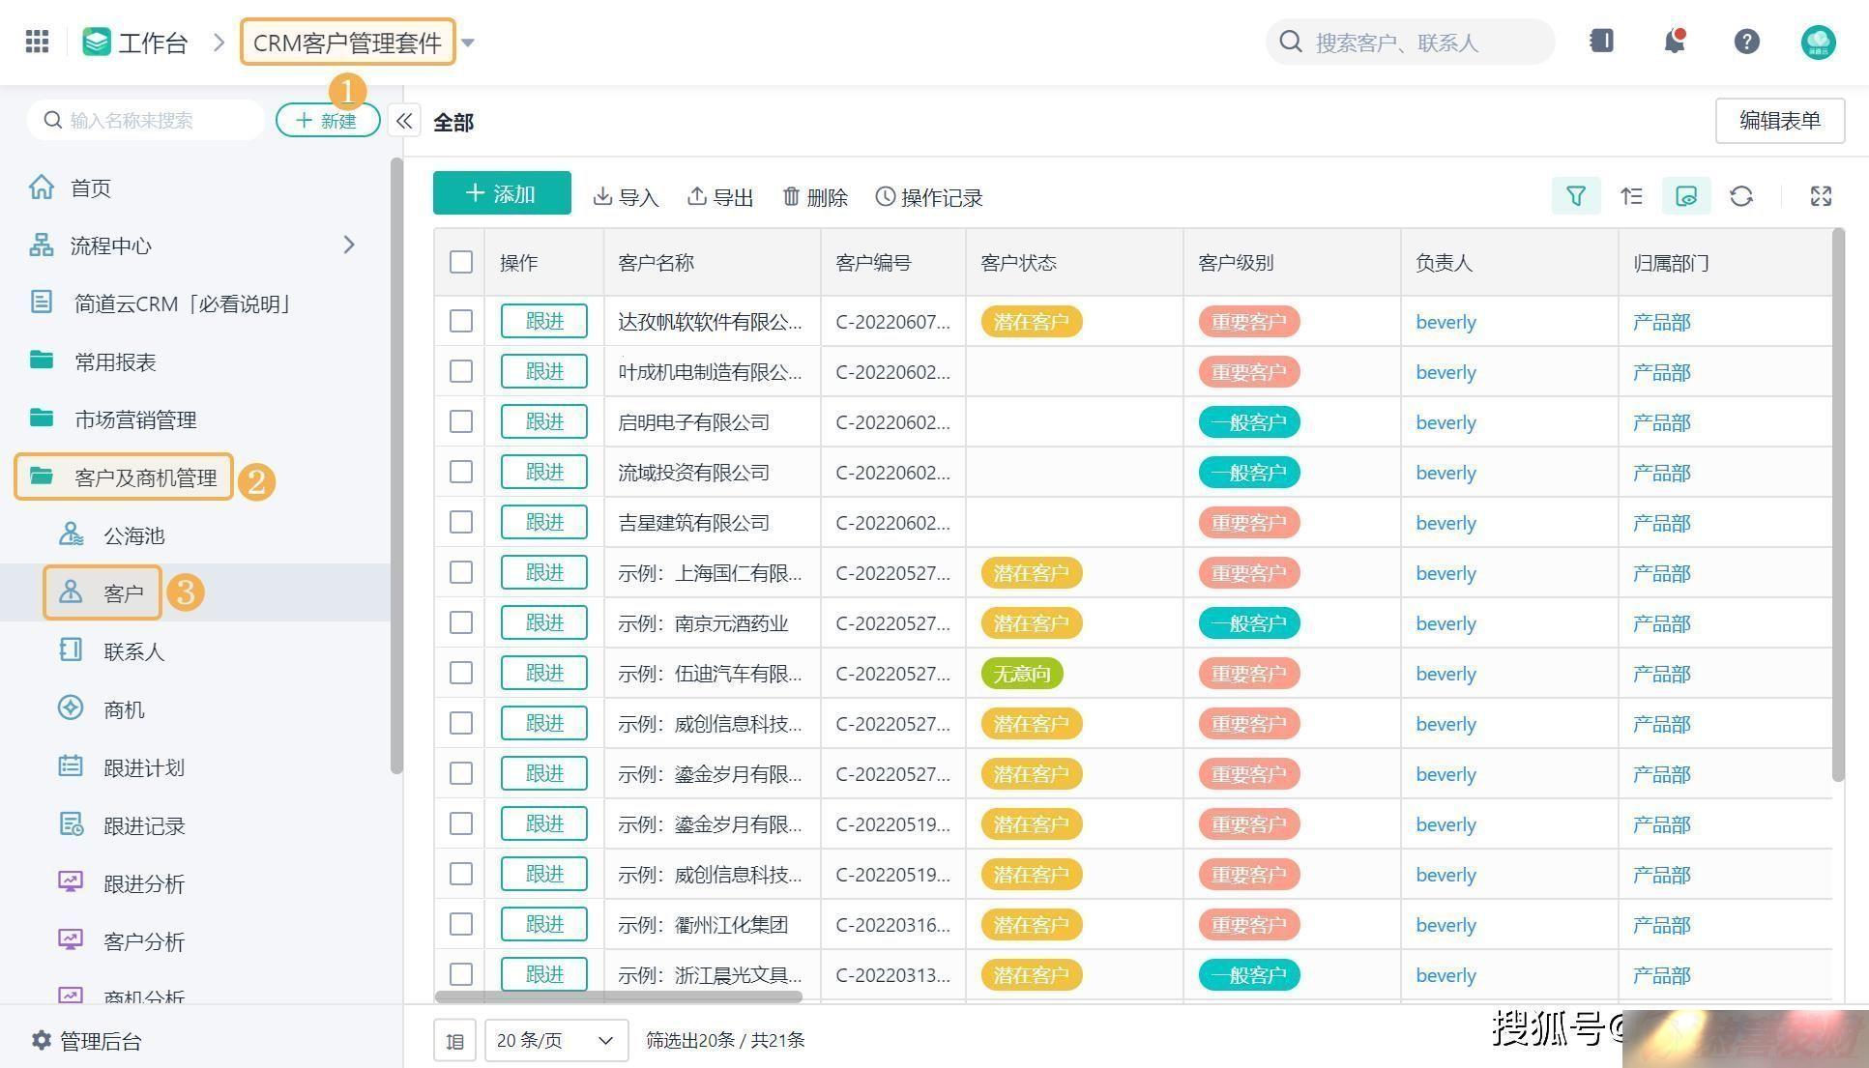Click 跟进 for 达孜帆软软件有限公司
The width and height of the screenshot is (1869, 1068).
tap(544, 321)
